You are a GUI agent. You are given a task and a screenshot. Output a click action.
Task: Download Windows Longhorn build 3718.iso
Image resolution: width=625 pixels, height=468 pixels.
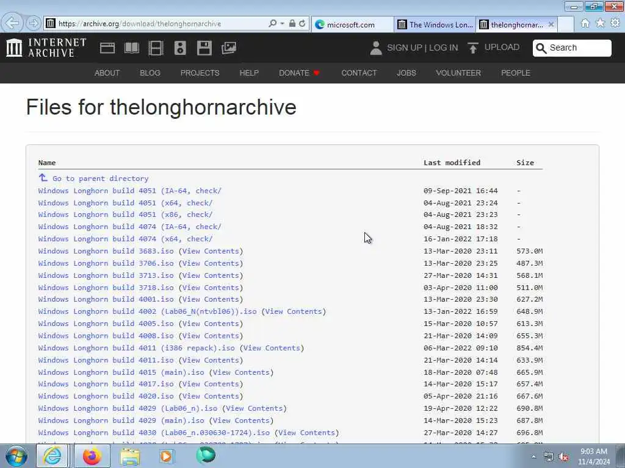pos(106,288)
